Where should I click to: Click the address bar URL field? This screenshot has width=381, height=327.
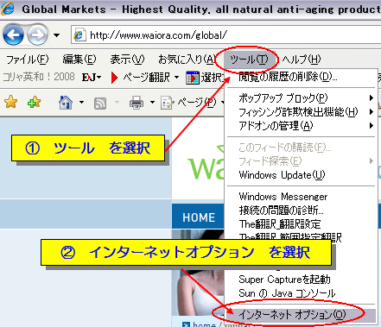pos(226,35)
